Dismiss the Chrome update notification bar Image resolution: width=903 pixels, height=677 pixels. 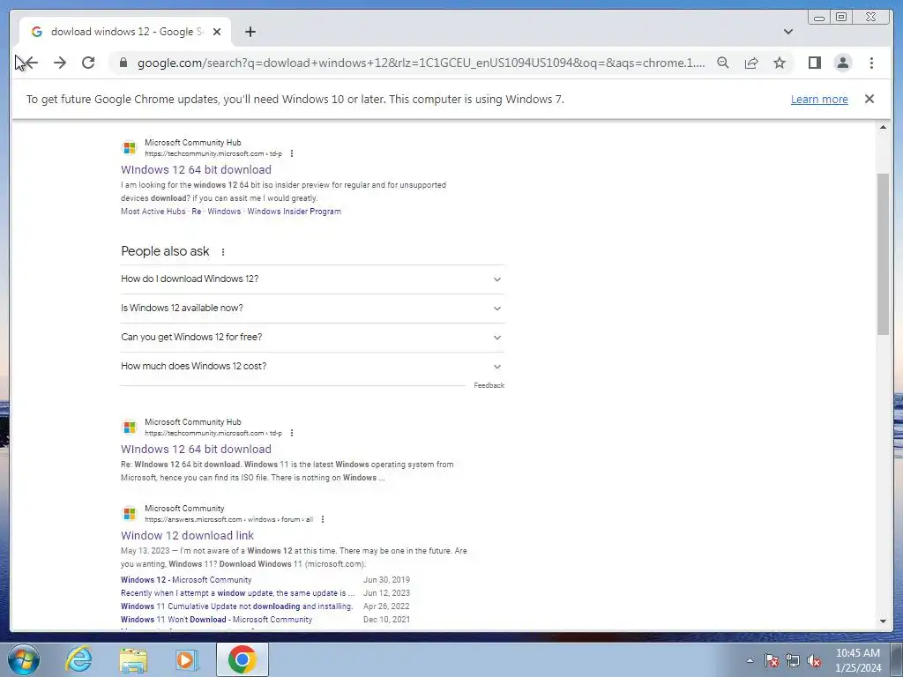pyautogui.click(x=869, y=99)
